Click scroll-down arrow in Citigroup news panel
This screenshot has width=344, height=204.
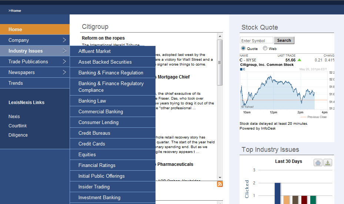(x=220, y=178)
